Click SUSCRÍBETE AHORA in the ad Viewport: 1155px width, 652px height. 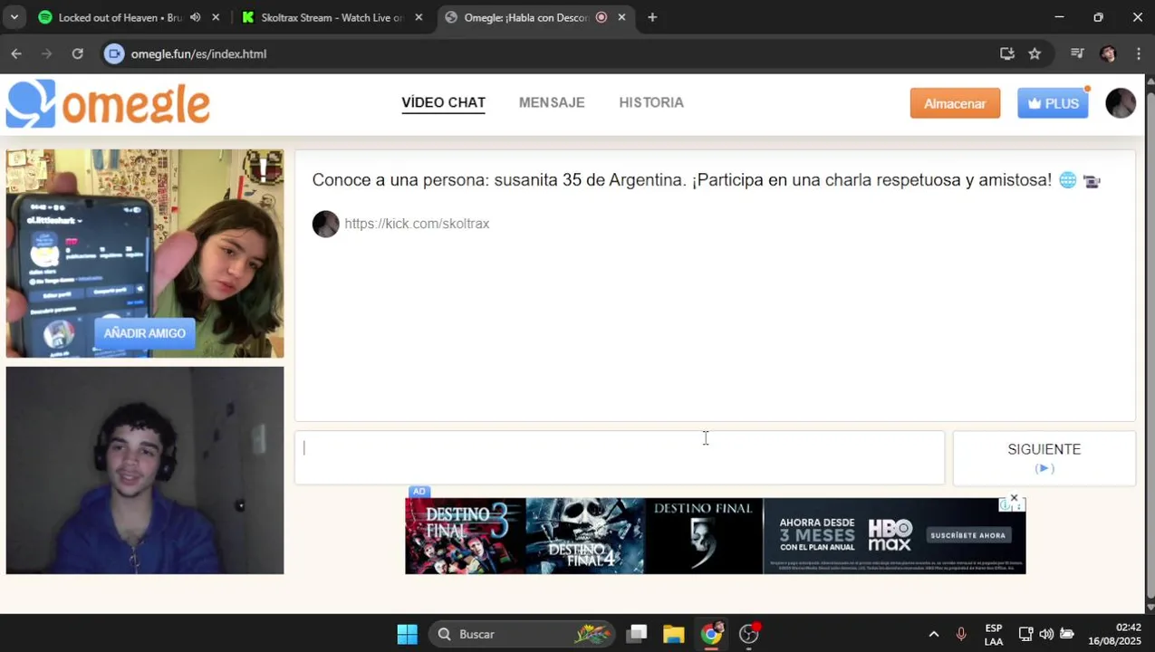[x=967, y=535]
